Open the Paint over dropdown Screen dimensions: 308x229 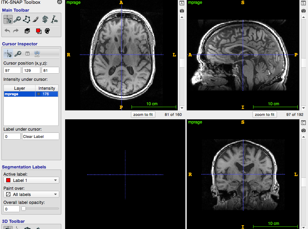click(x=31, y=194)
